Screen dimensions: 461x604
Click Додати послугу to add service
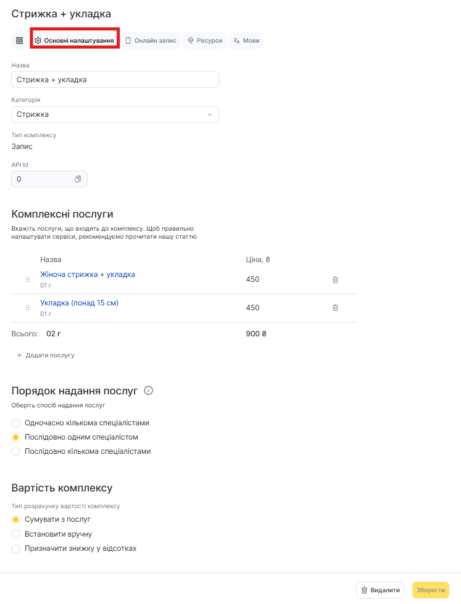[x=46, y=355]
